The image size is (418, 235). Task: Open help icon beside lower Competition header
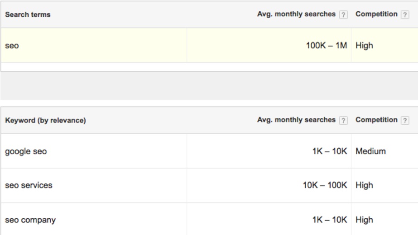[x=405, y=121]
